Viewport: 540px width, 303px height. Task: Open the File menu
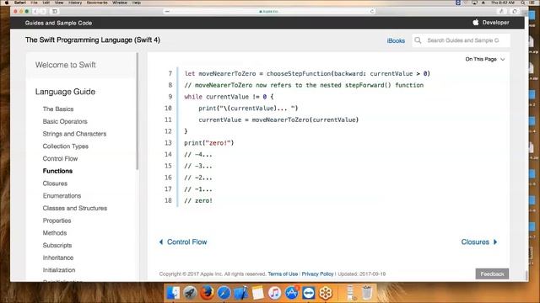(x=34, y=3)
